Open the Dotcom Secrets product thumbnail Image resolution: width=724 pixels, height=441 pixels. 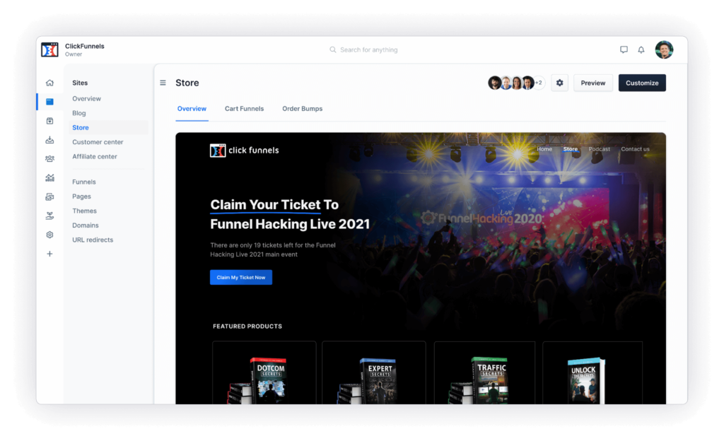(264, 372)
